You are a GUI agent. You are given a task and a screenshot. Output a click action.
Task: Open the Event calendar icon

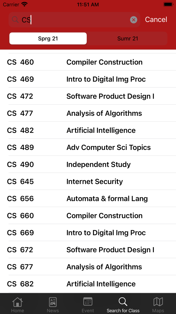88,302
